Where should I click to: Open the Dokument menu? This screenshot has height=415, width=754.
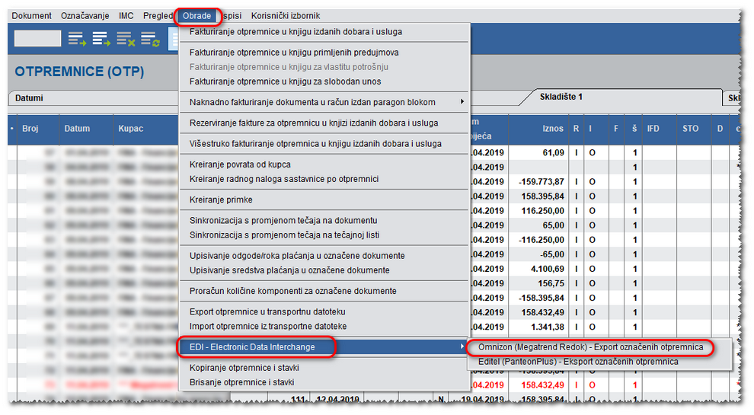[32, 16]
